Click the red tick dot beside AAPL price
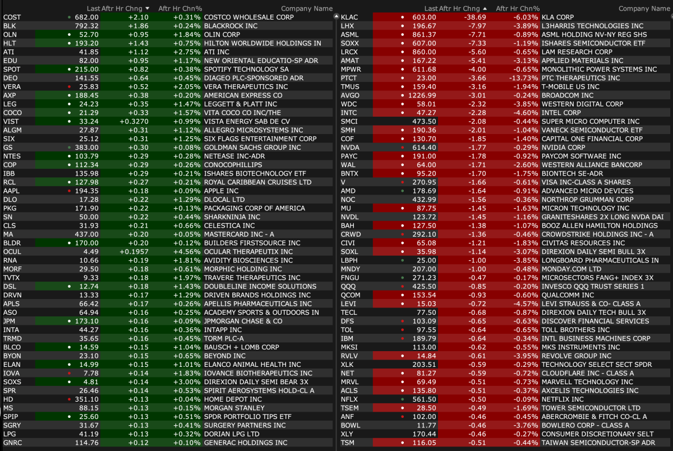Viewport: 673px width, 451px height. point(69,191)
